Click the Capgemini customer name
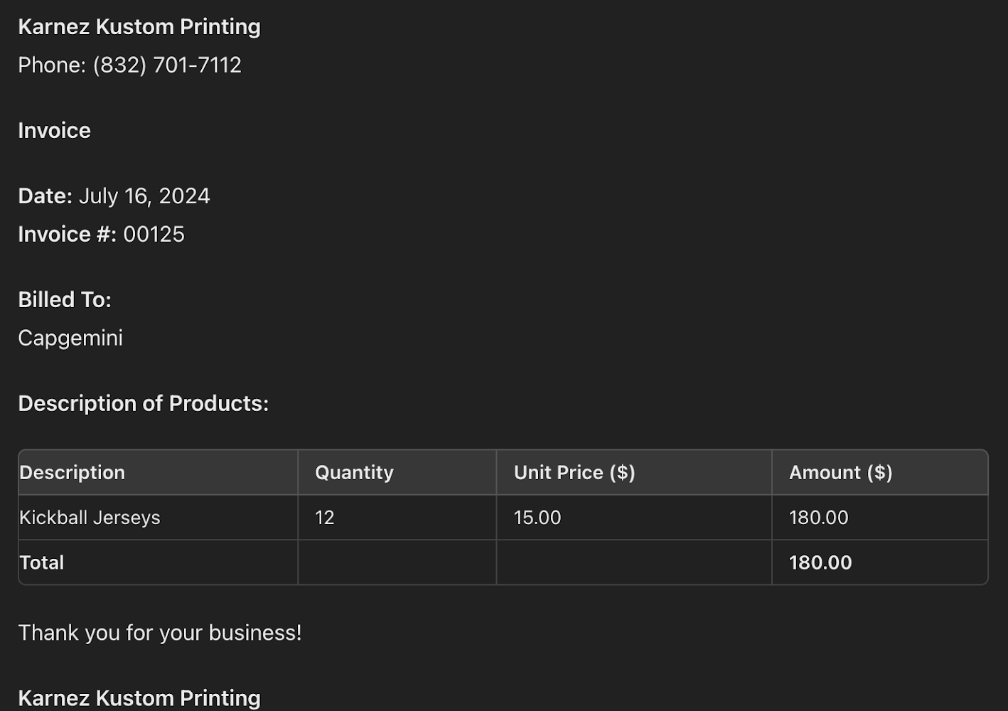The image size is (1008, 711). click(x=70, y=338)
